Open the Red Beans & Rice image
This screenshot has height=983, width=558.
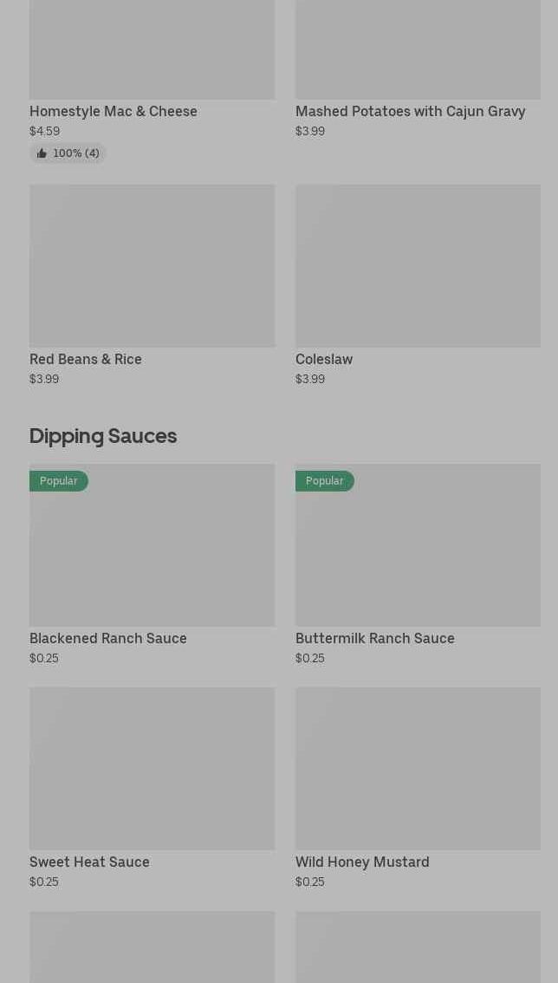[x=152, y=265]
